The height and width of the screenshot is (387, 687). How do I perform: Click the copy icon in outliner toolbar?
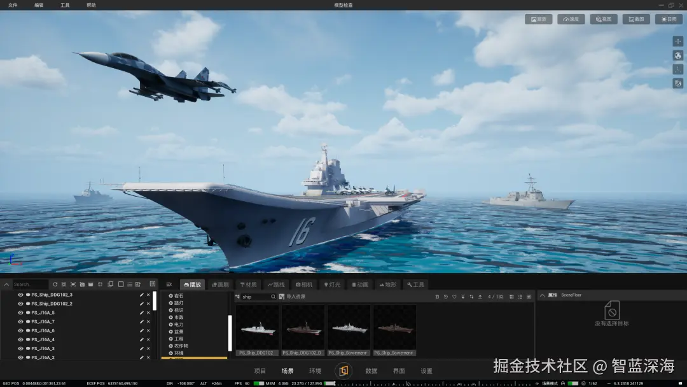click(x=111, y=285)
